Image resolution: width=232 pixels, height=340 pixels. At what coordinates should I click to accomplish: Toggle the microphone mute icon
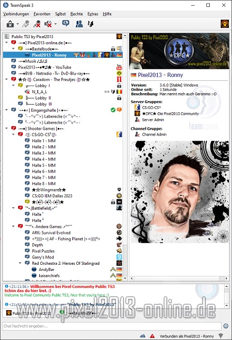point(37,24)
